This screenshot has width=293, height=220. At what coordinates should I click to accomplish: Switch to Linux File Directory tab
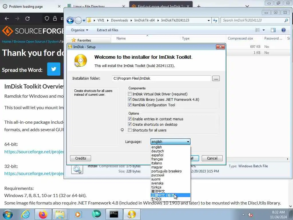tap(89, 6)
